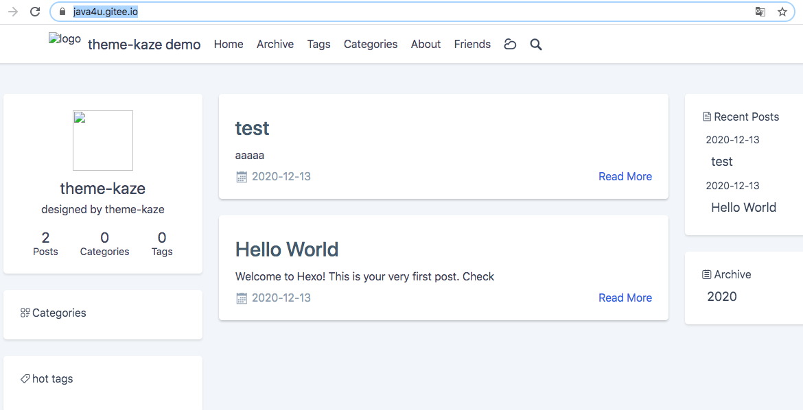
Task: Open the 2020 archive link
Action: tap(722, 297)
